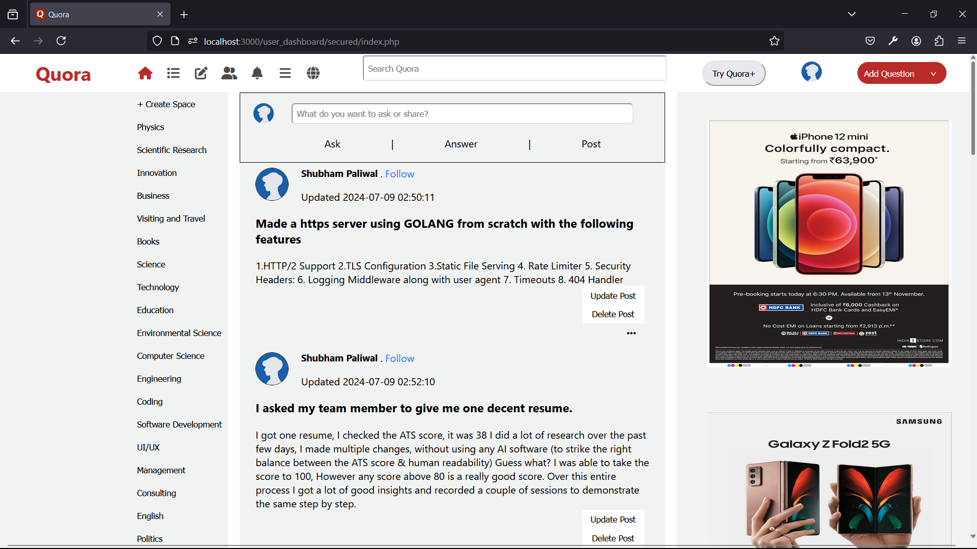The height and width of the screenshot is (549, 977).
Task: Open a new browser tab
Action: (184, 15)
